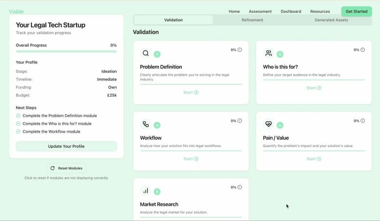Click the people icon on Who is this for card
The height and width of the screenshot is (221, 380).
(x=268, y=53)
